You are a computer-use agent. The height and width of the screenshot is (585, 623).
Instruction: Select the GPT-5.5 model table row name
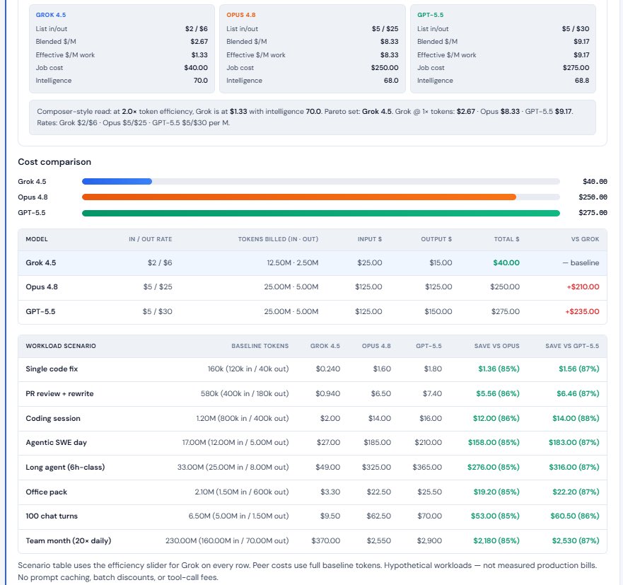coord(40,311)
